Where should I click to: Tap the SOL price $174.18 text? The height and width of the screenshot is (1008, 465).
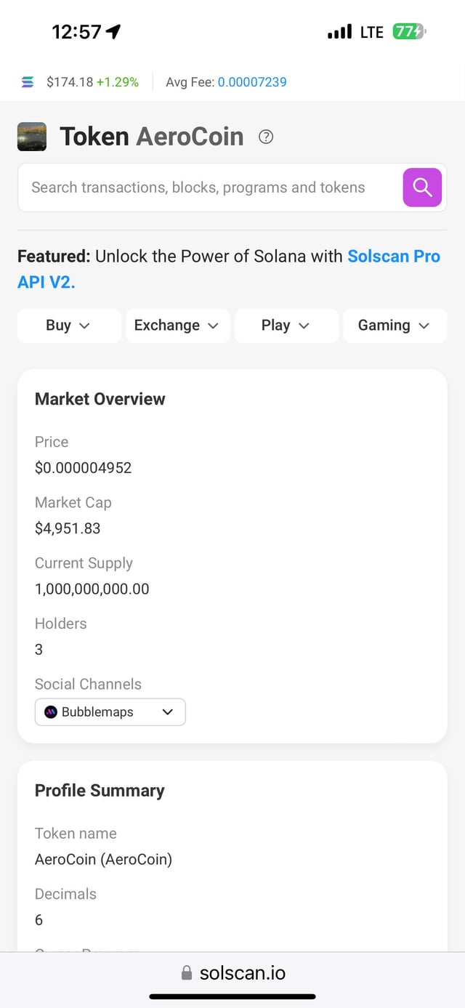coord(70,82)
